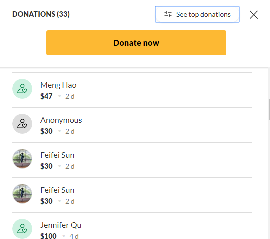Viewport: 270px width, 239px height.
Task: Click Jennifer Qu's green donor avatar icon
Action: pyautogui.click(x=22, y=229)
